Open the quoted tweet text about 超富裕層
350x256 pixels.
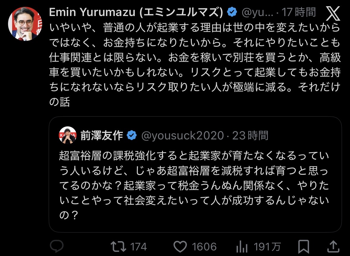click(194, 185)
